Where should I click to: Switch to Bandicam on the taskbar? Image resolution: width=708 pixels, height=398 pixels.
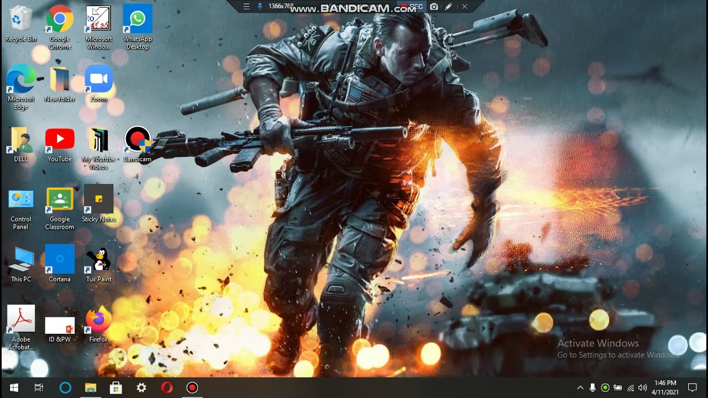click(192, 387)
